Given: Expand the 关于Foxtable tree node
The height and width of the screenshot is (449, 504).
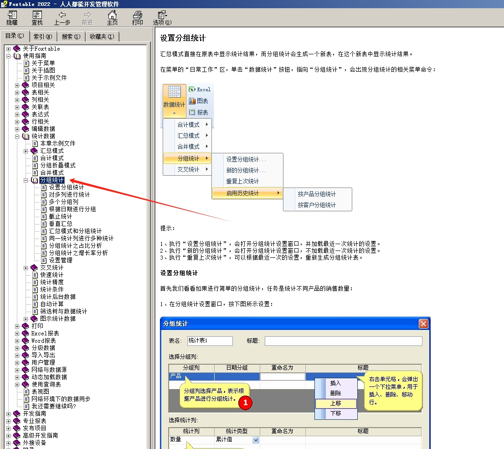Looking at the screenshot, I should (8, 48).
